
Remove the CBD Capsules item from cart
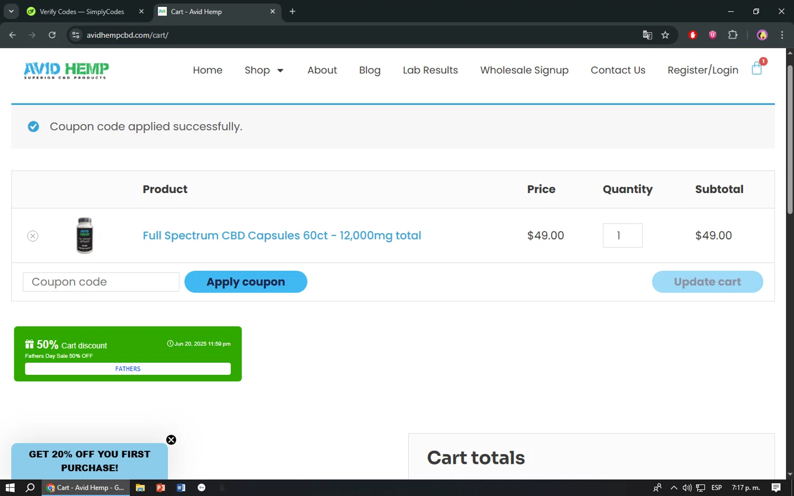[x=33, y=236]
